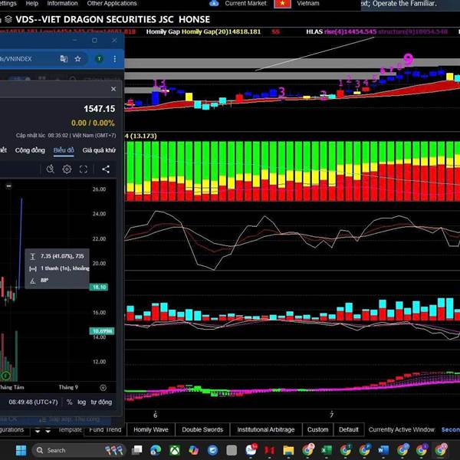Click the share chart icon
The height and width of the screenshot is (460, 460).
(106, 169)
